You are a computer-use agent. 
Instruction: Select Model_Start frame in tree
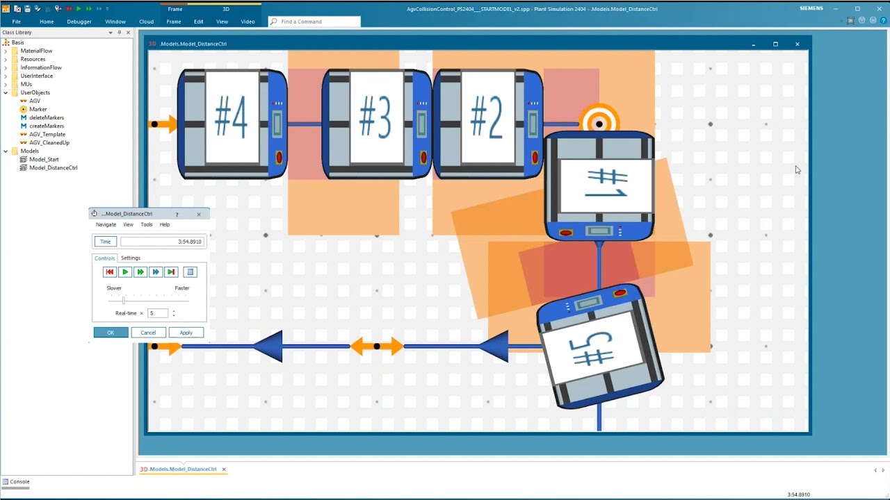point(44,159)
